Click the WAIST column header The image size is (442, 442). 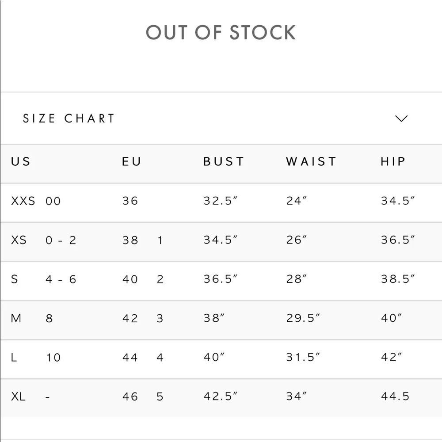311,161
